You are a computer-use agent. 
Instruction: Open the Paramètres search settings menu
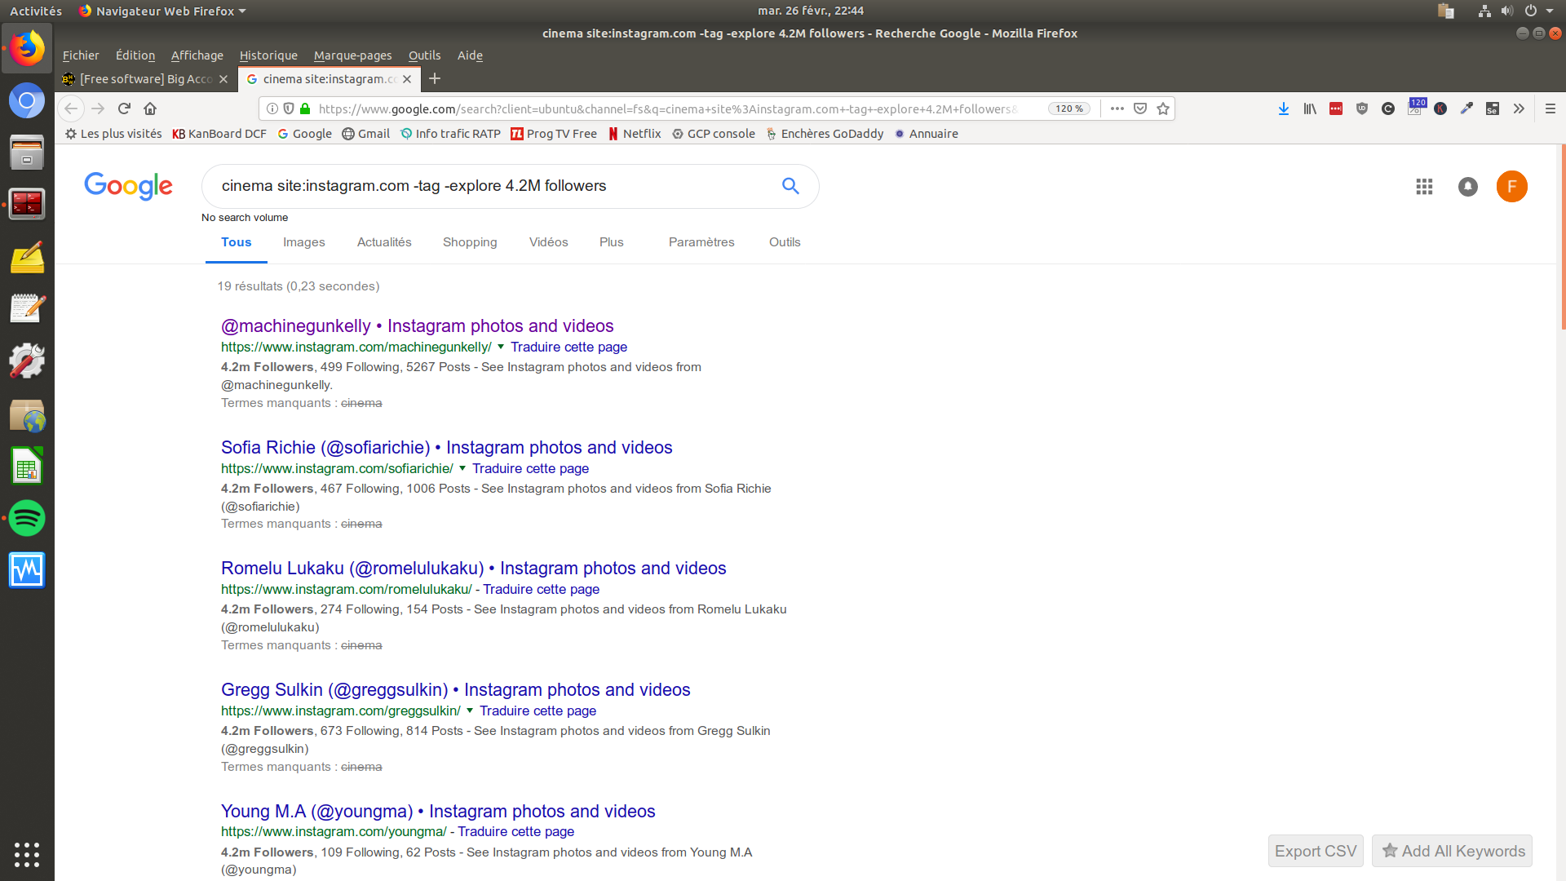[701, 242]
